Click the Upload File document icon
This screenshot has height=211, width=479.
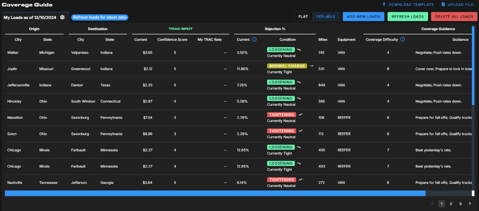coord(443,4)
